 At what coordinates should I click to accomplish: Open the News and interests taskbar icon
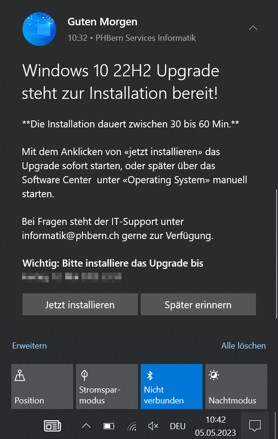pyautogui.click(x=53, y=426)
